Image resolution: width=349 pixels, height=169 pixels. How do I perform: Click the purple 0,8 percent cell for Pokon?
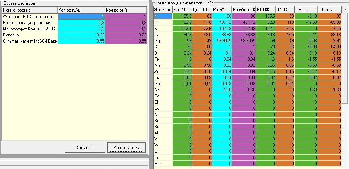126,23
